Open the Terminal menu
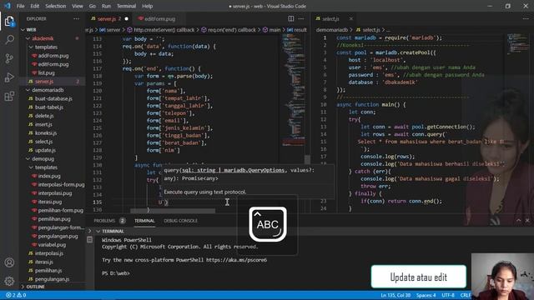This screenshot has height=300, width=534. coord(126,6)
